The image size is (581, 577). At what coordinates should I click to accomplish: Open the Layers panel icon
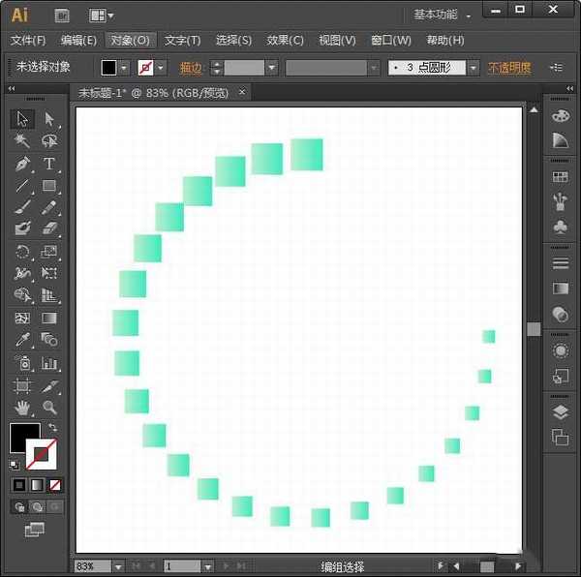(x=560, y=412)
